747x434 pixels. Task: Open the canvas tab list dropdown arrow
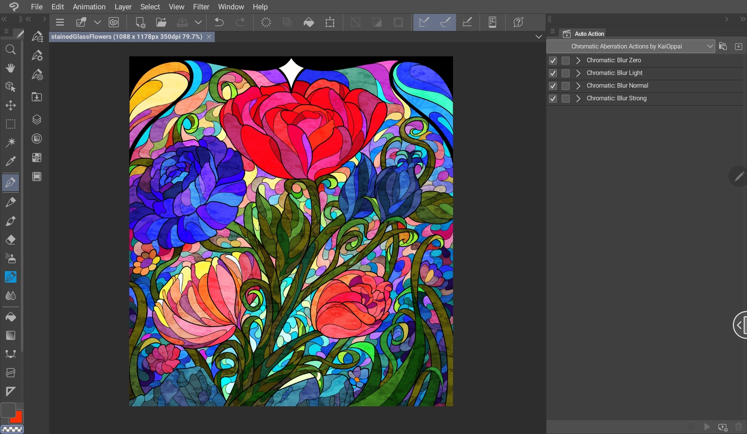[x=538, y=37]
